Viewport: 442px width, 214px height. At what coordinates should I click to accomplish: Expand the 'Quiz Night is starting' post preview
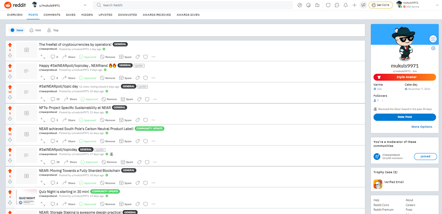click(x=43, y=204)
